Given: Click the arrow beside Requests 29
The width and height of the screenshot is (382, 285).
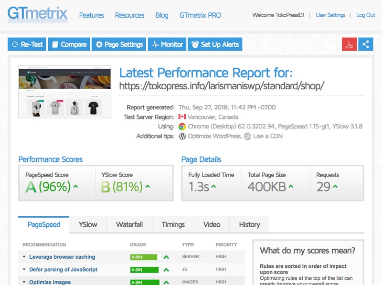Looking at the screenshot, I should tap(335, 186).
